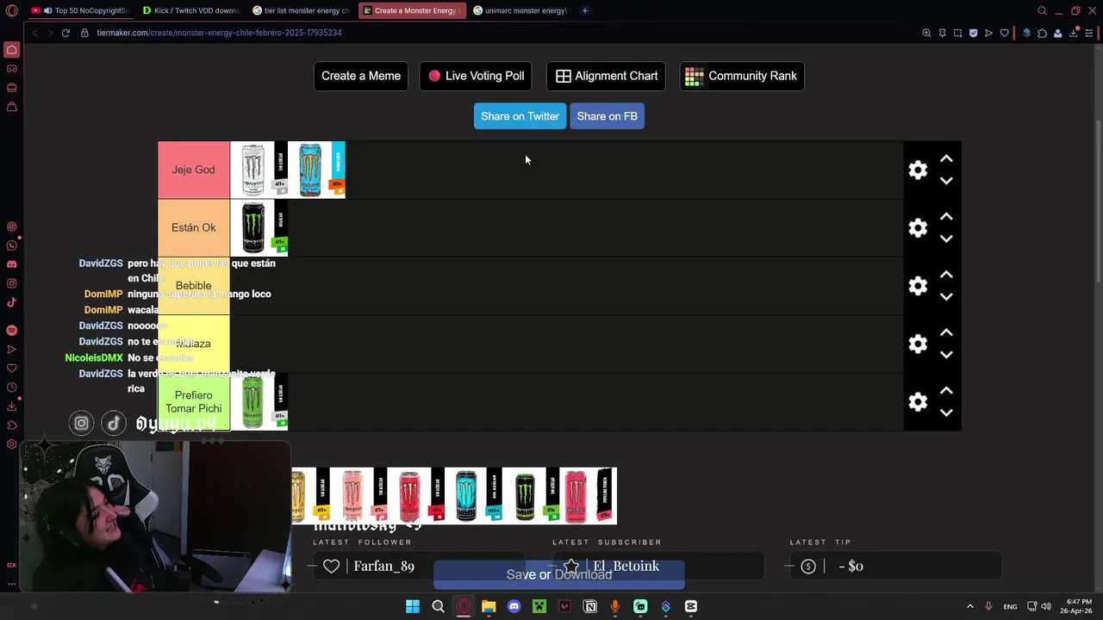
Task: Open a new browser tab
Action: pyautogui.click(x=585, y=10)
